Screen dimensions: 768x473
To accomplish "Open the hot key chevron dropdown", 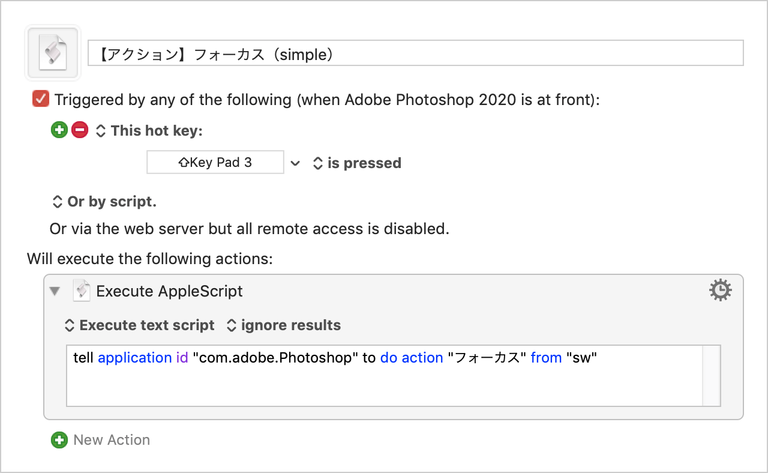I will click(x=295, y=163).
